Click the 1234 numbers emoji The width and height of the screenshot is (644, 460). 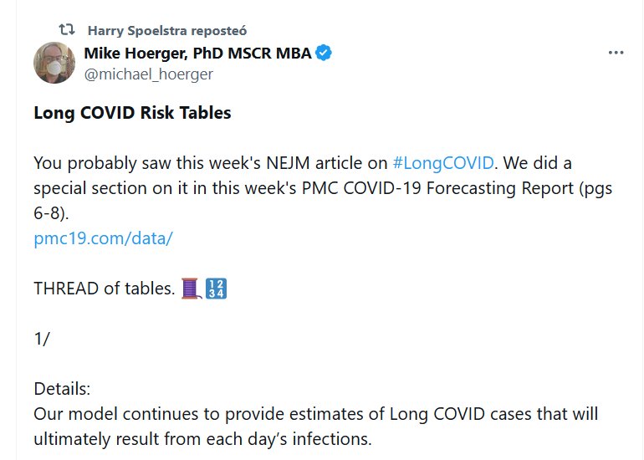coord(217,289)
